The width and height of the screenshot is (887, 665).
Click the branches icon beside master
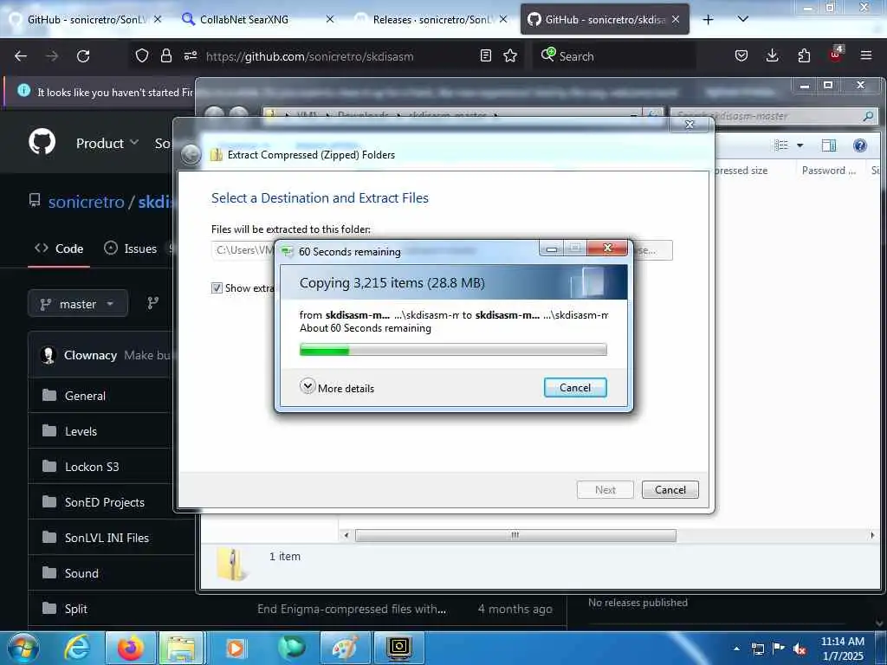point(152,304)
